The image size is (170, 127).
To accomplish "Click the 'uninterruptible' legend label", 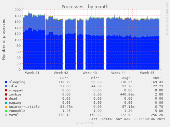I will [24, 107].
